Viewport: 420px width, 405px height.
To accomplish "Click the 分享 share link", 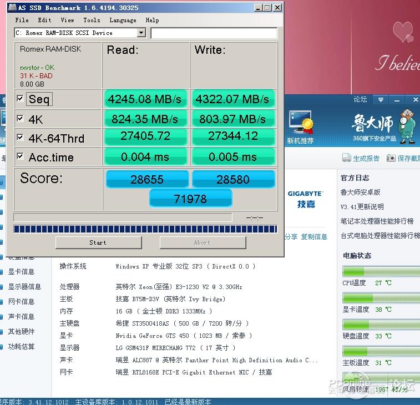I will coord(291,236).
